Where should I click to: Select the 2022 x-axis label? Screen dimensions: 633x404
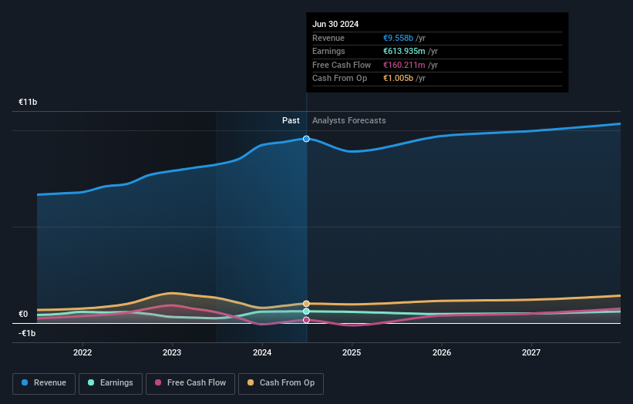[82, 353]
